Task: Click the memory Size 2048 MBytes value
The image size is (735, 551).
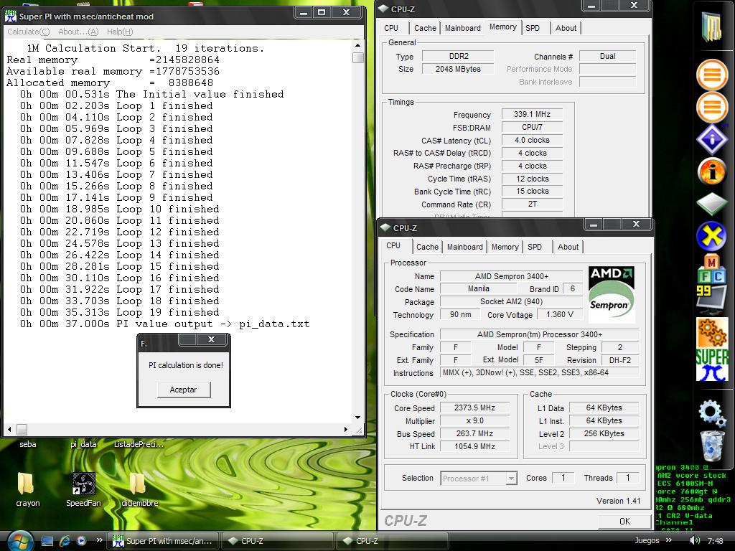Action: point(458,69)
